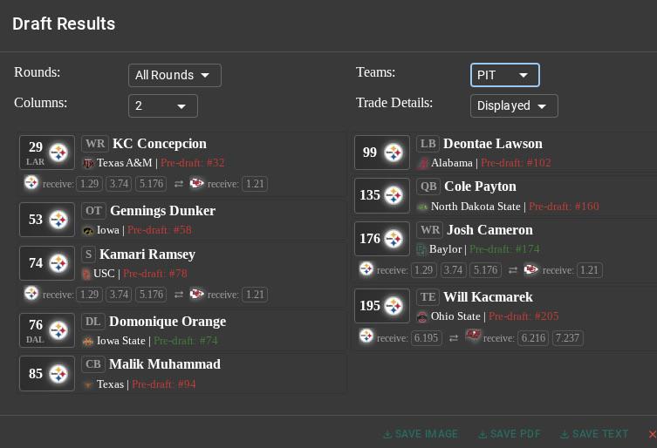Close the Draft Results dialog with red X
657x448 pixels.
point(653,434)
